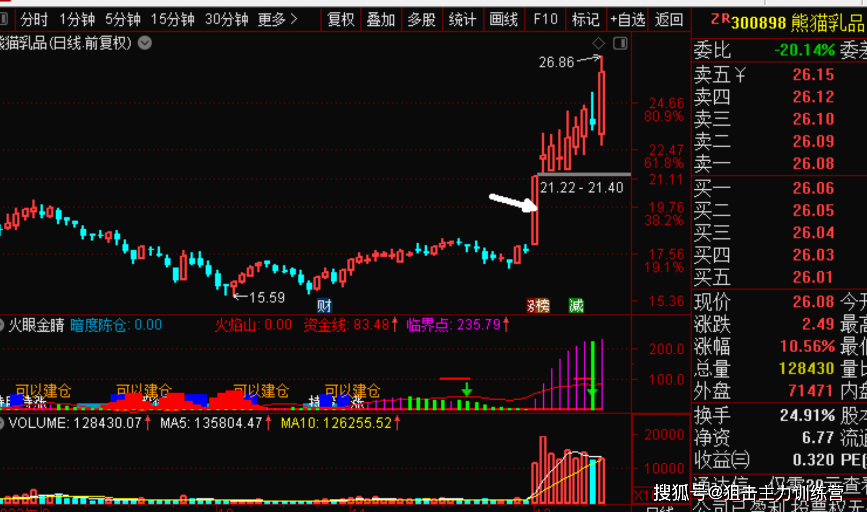867x512 pixels.
Task: Click the 15.59 low price label
Action: pos(267,297)
